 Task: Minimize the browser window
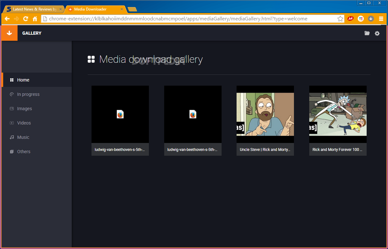pyautogui.click(x=361, y=3)
